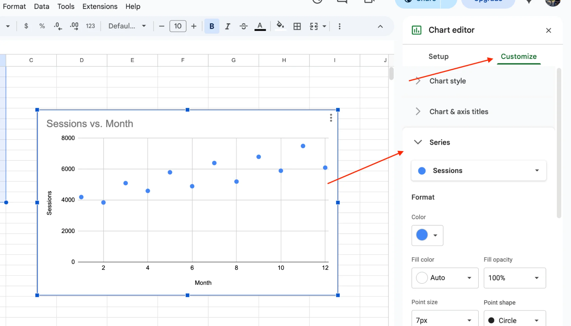Decrease decimal places
Screen dimensions: 571x326
point(58,26)
